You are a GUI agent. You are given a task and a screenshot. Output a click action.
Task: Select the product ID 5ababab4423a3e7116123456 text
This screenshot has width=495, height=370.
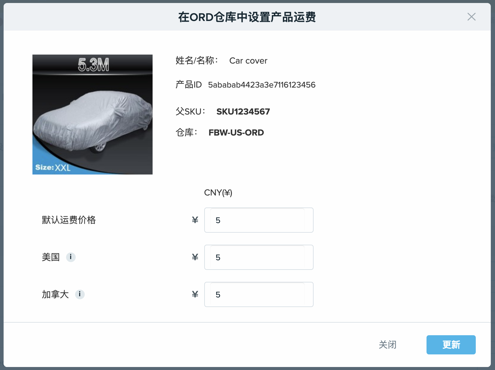click(262, 85)
